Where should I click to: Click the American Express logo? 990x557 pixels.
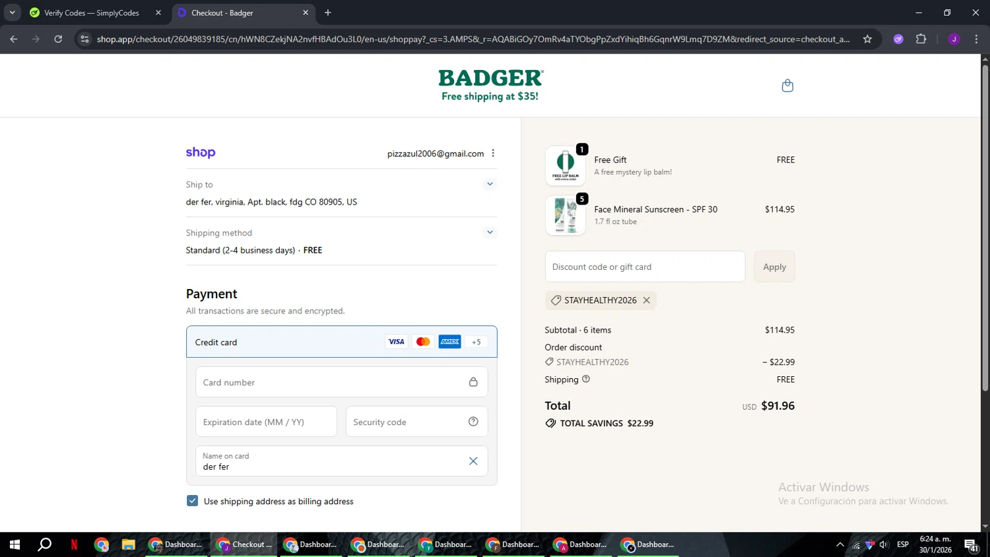(450, 342)
